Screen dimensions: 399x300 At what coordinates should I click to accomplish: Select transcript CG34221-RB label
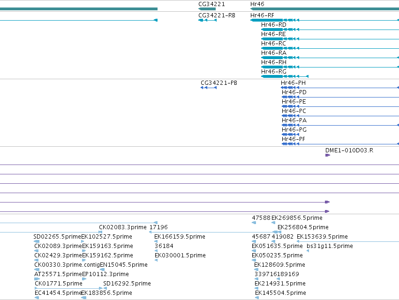click(x=217, y=15)
